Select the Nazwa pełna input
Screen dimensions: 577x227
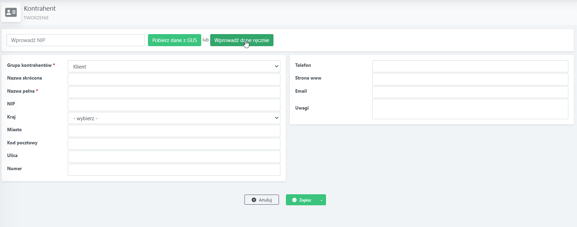click(x=174, y=92)
